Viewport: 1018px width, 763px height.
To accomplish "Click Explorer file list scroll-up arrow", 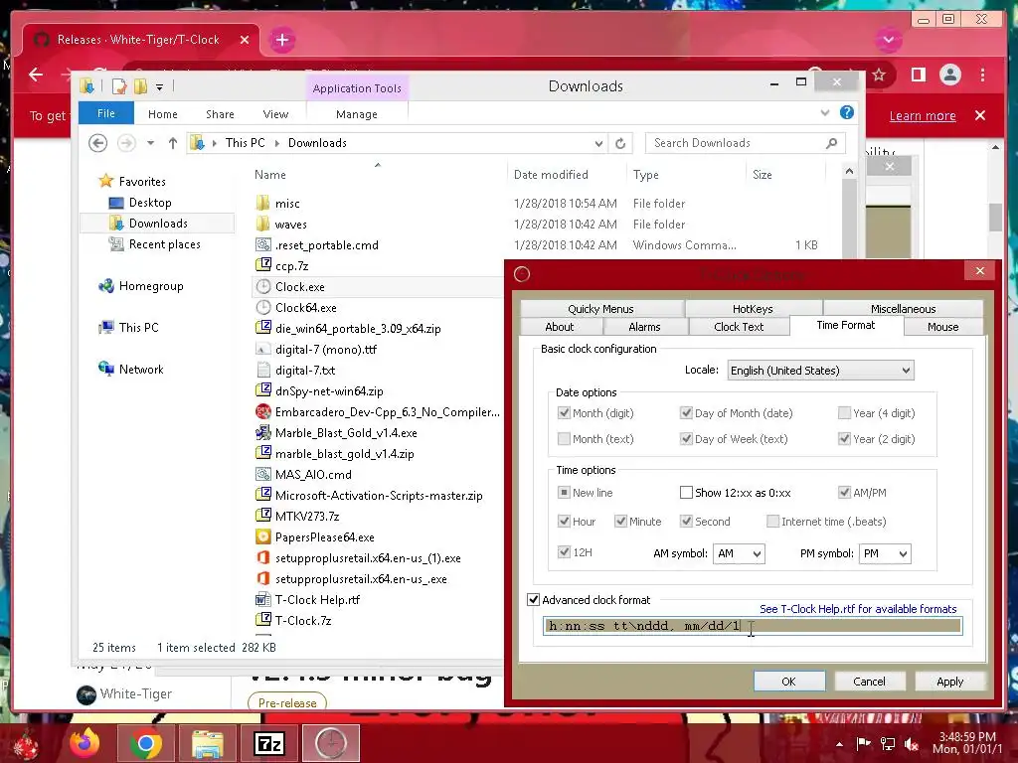I will 849,171.
